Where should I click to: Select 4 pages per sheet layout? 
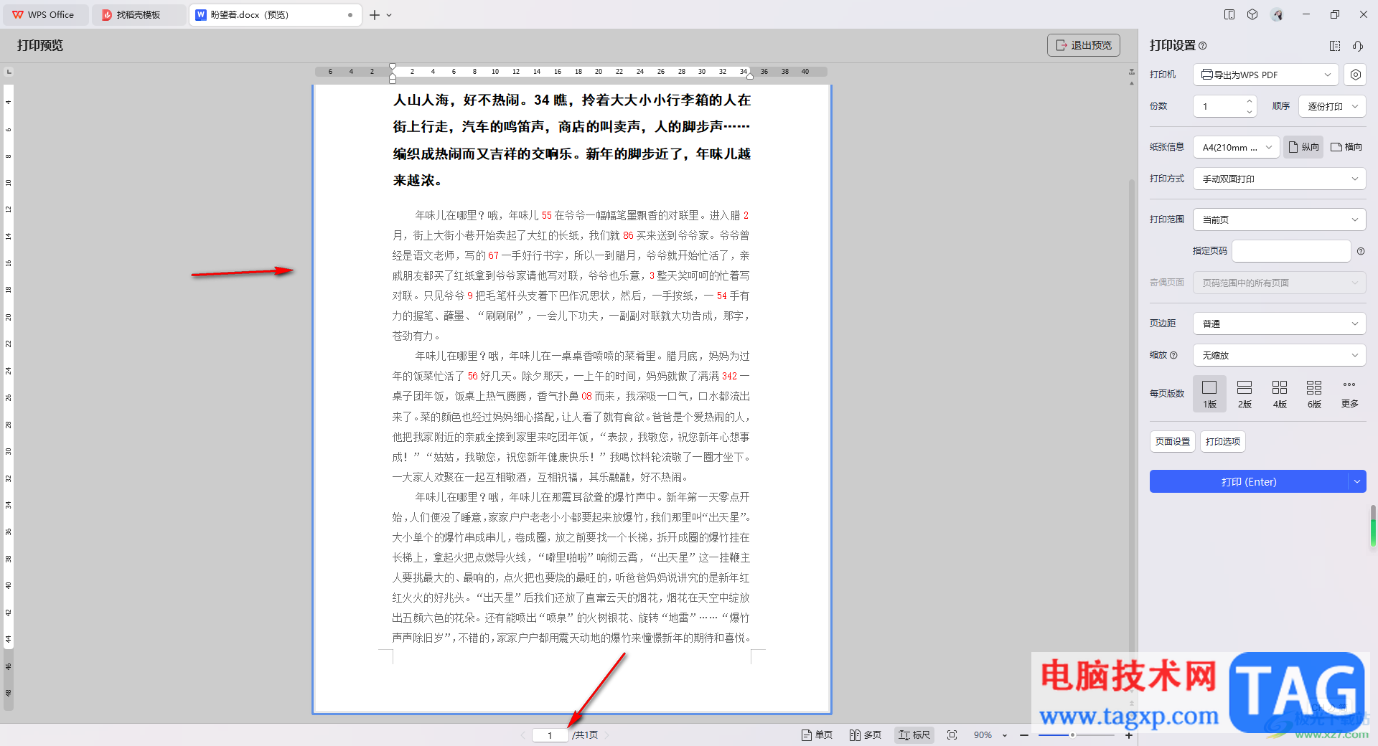(x=1280, y=395)
